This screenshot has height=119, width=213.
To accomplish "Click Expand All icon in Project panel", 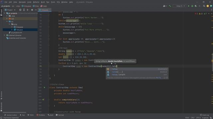I will coord(24,10).
